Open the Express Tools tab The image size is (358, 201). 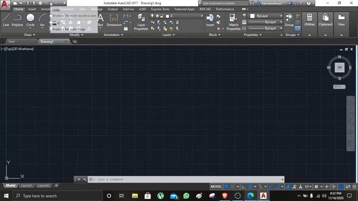tap(160, 9)
